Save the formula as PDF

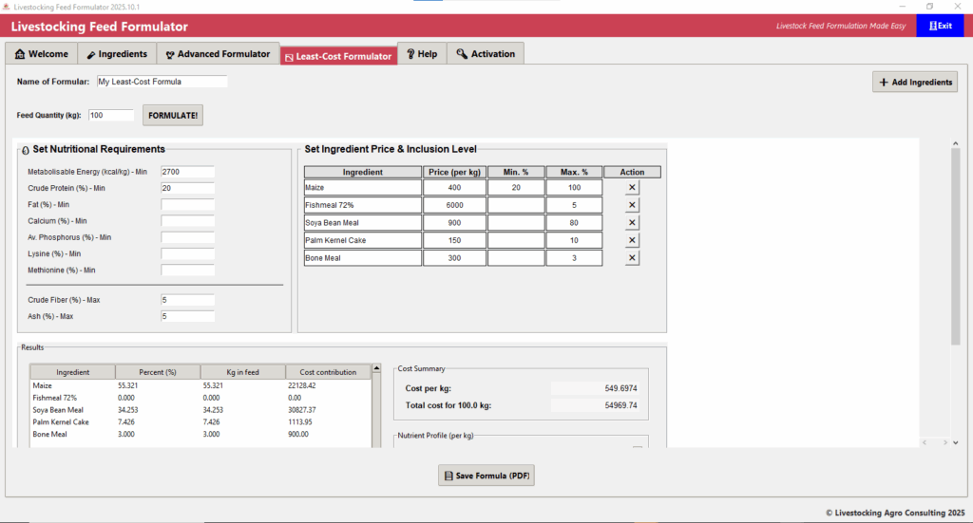click(x=486, y=475)
